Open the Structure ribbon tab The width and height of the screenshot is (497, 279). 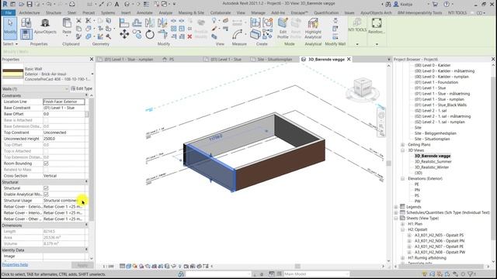(54, 12)
